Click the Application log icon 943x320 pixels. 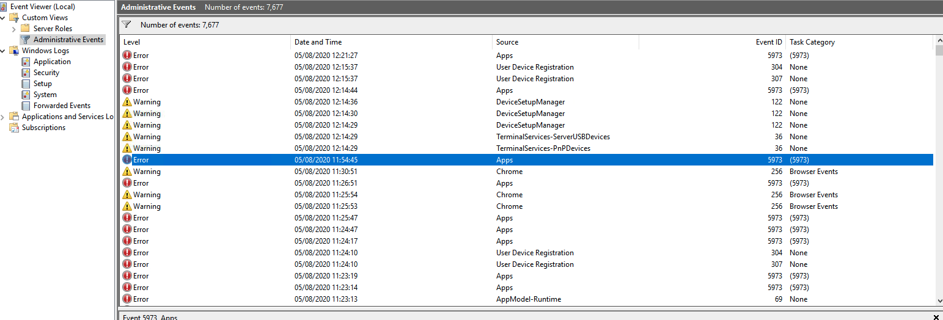pos(26,62)
